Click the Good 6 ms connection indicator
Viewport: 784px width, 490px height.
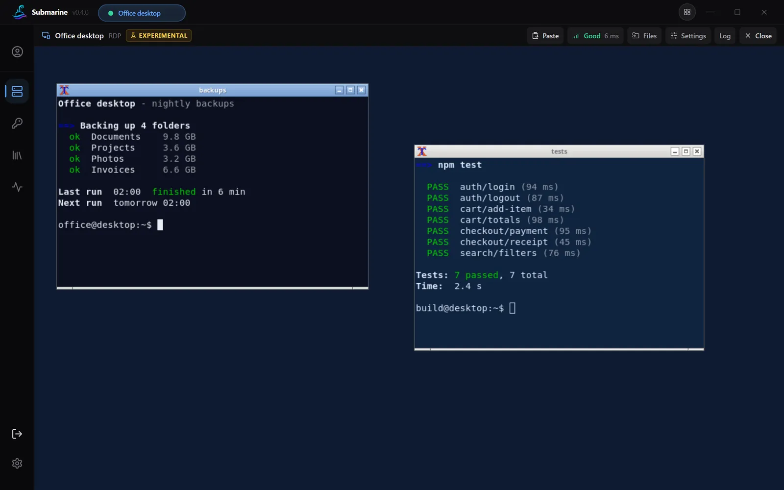[x=595, y=36]
